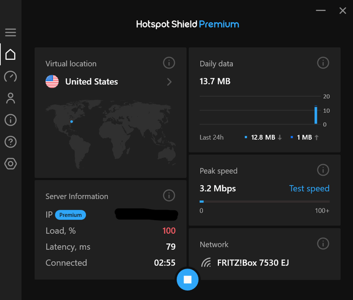353x300 pixels.
Task: Click the Server Information heading
Action: coord(77,197)
